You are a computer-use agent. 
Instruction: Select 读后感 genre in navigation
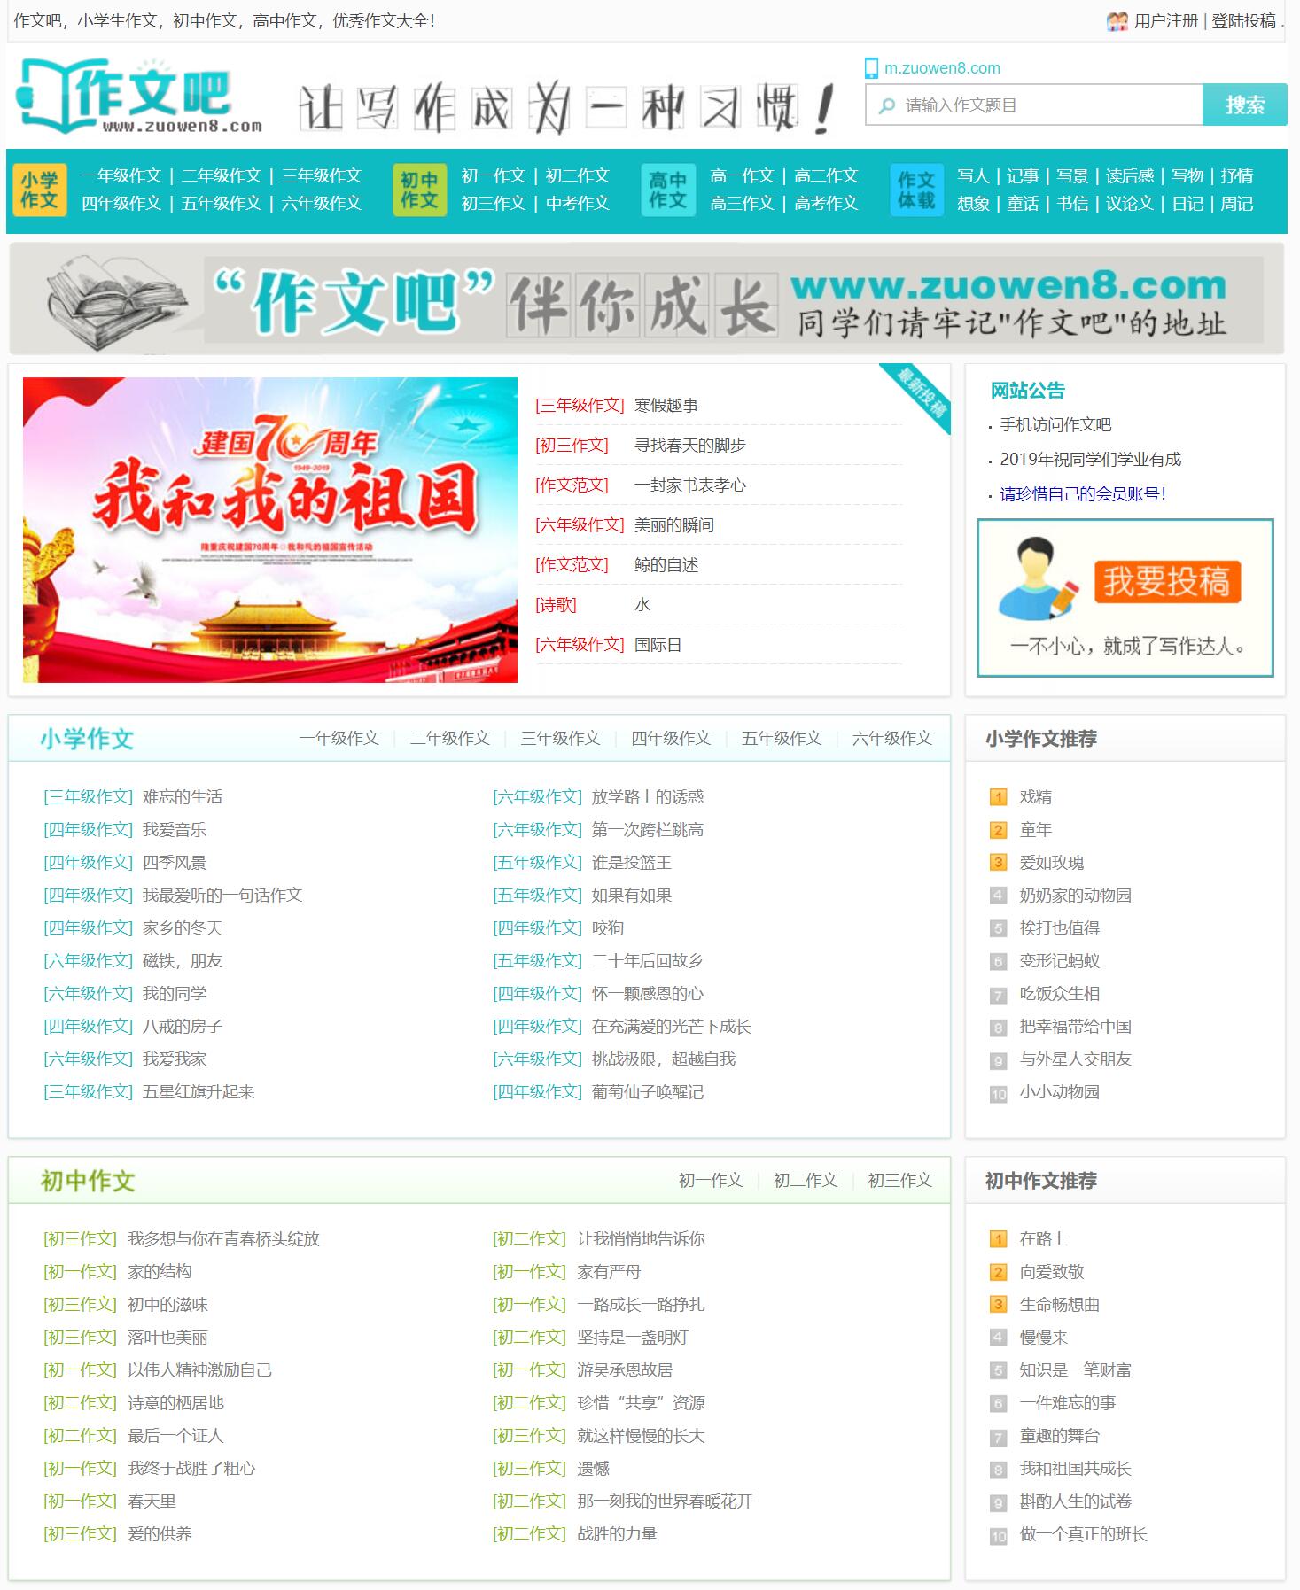[1130, 176]
